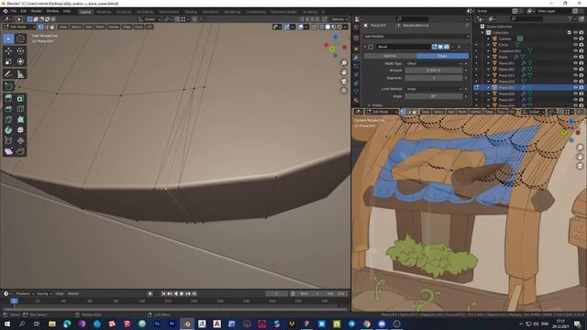Jump to last frame in timeline
587x330 pixels.
tap(194, 293)
